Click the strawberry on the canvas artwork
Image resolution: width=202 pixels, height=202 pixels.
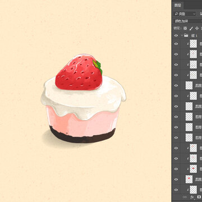pos(79,72)
